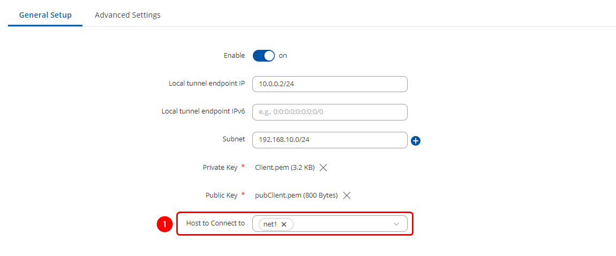Click the Public Key field label
The width and height of the screenshot is (616, 256).
(221, 195)
